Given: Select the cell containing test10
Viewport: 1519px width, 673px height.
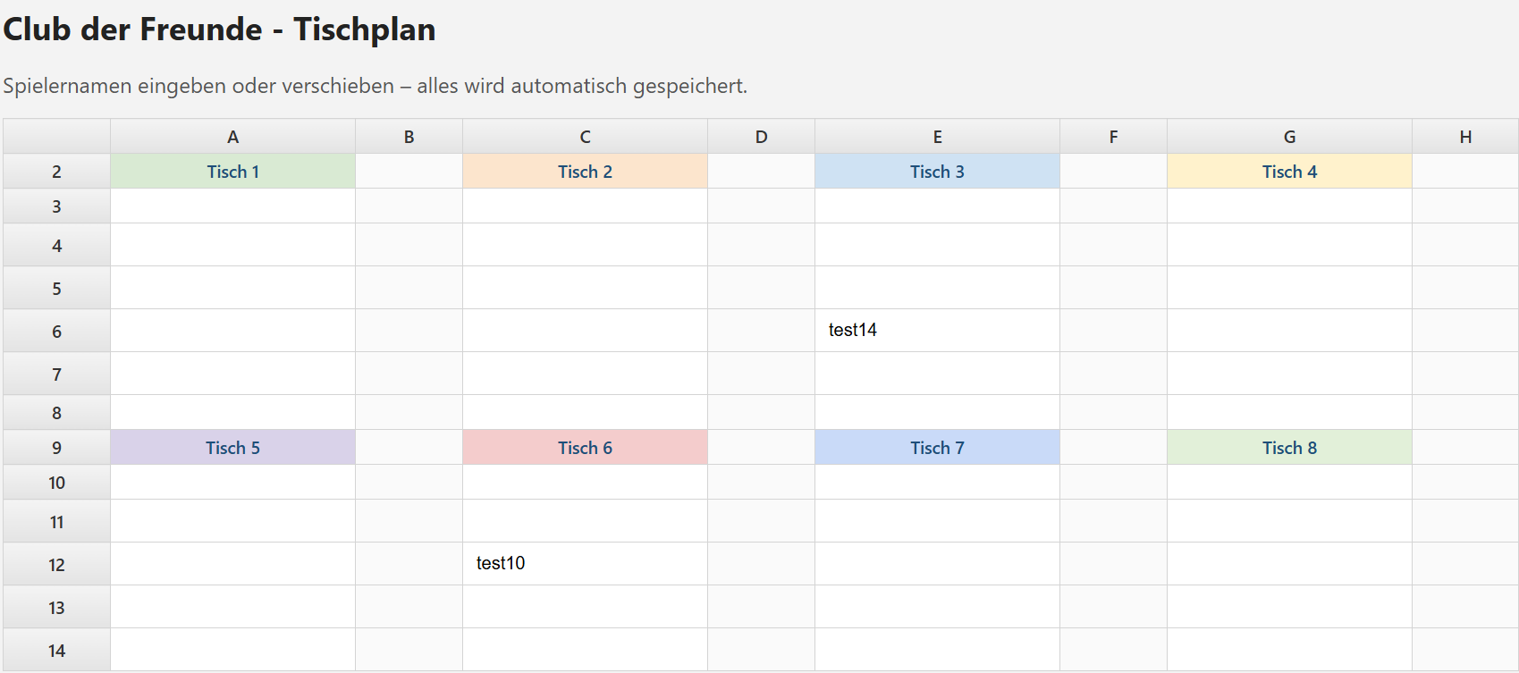Looking at the screenshot, I should pyautogui.click(x=585, y=563).
